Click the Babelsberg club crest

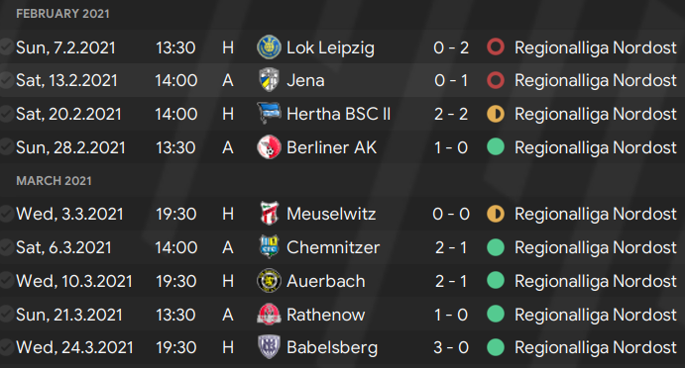[269, 347]
